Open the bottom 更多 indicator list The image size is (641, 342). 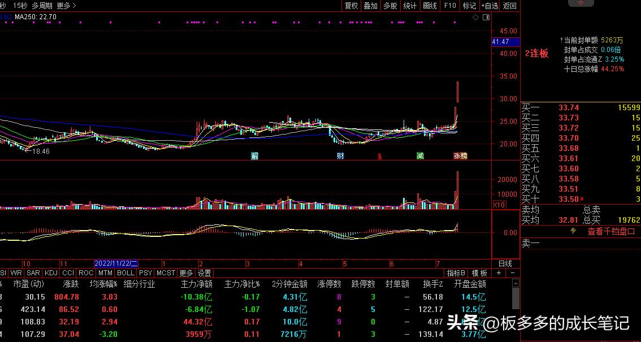[x=187, y=273]
